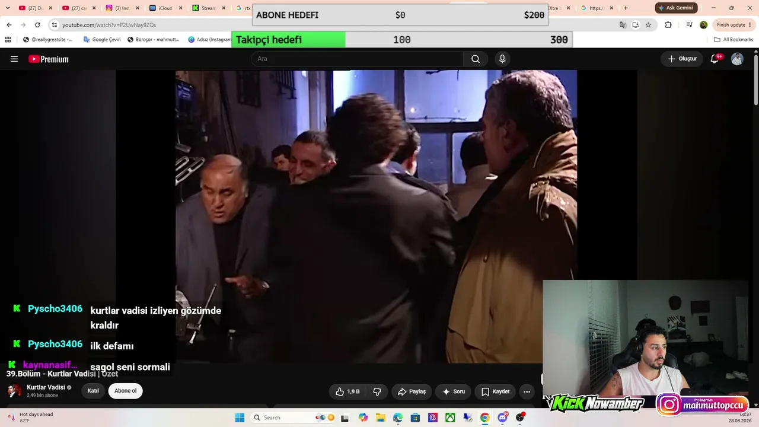759x427 pixels.
Task: Open Microsoft Edge from the taskbar
Action: 398,418
